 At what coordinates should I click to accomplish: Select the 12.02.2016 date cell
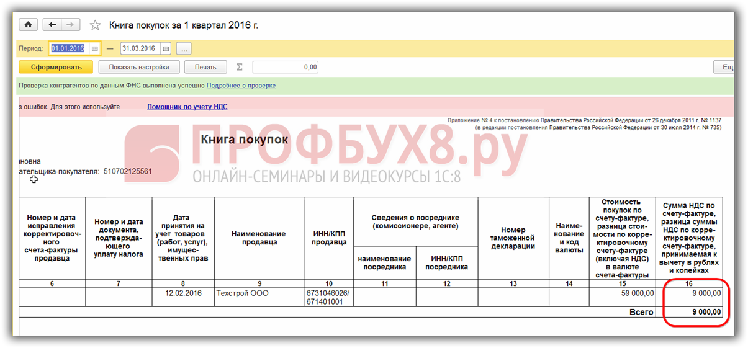pyautogui.click(x=182, y=293)
